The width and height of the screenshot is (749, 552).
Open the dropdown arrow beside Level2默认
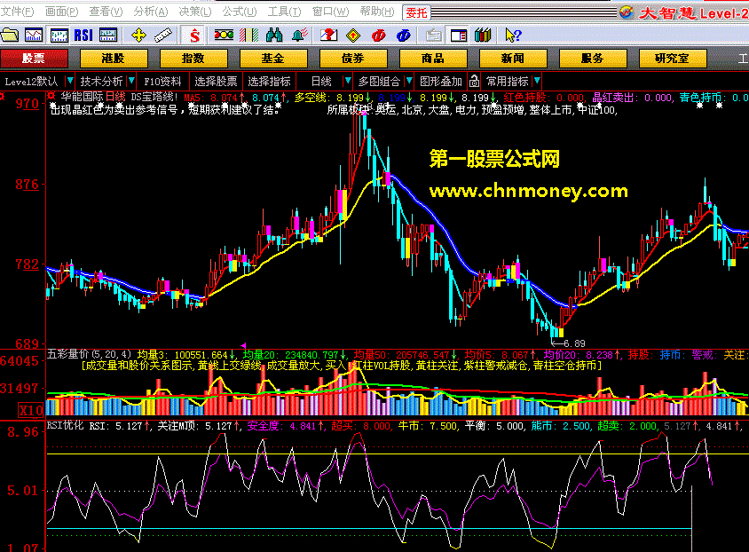(70, 81)
